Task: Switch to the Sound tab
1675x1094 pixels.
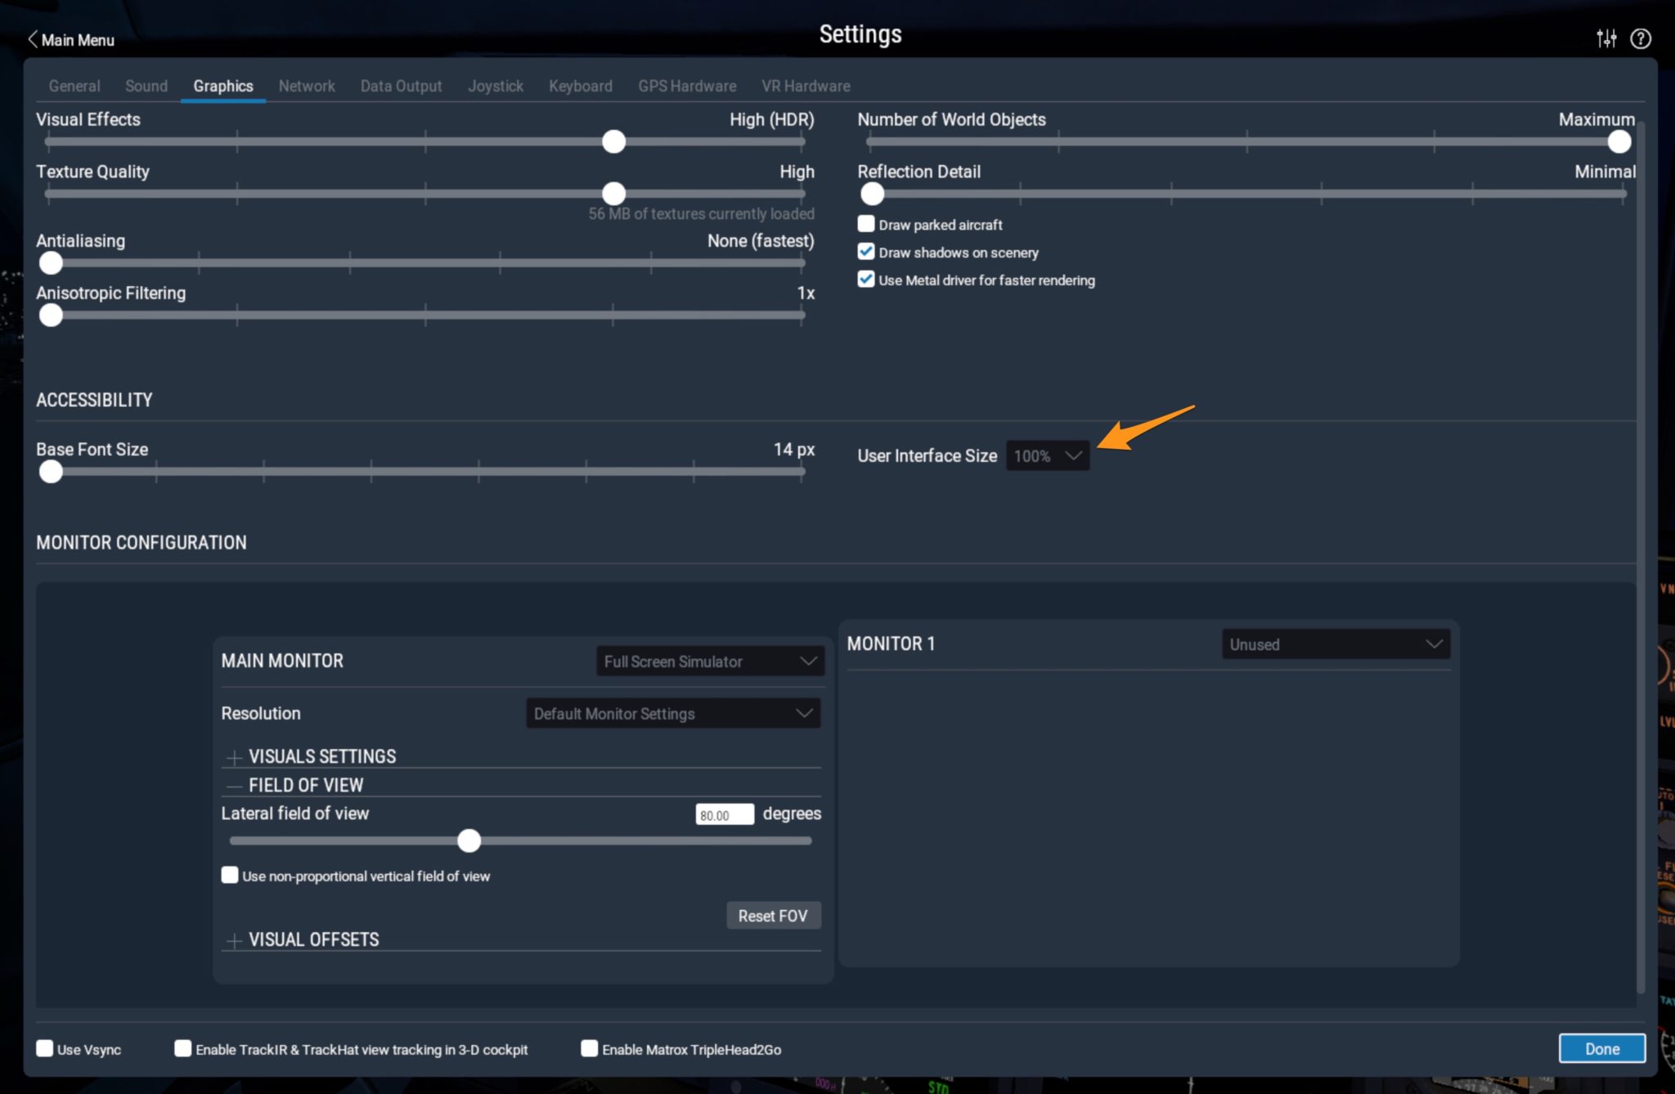Action: (x=146, y=86)
